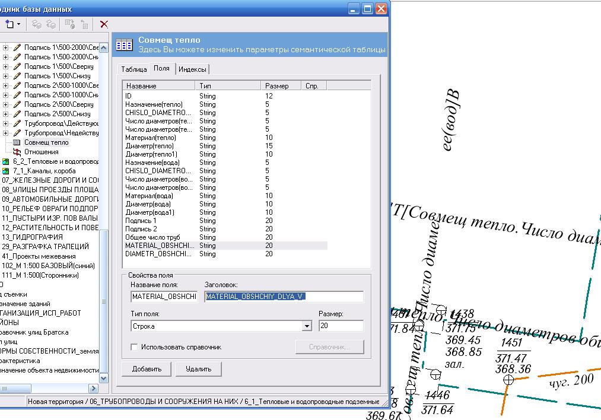
Task: Open the New object dropdown arrow
Action: tap(18, 24)
